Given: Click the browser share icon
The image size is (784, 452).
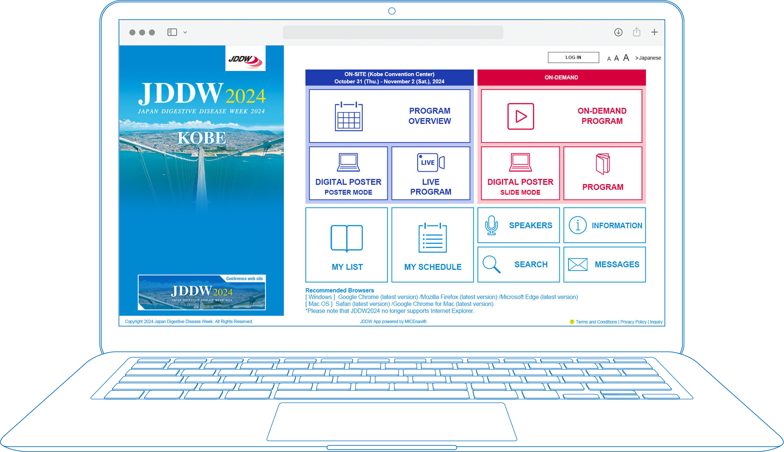Looking at the screenshot, I should tap(637, 32).
